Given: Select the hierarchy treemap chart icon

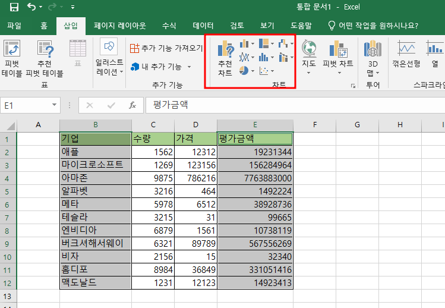Looking at the screenshot, I should 264,44.
